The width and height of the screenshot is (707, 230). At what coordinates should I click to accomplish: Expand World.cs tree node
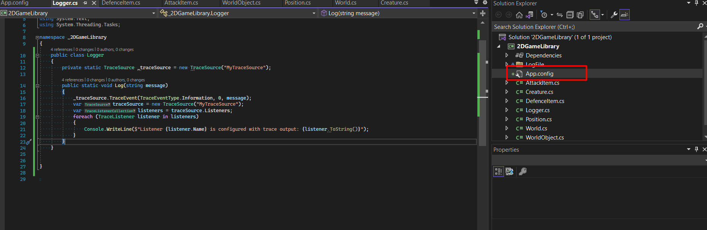tap(507, 128)
